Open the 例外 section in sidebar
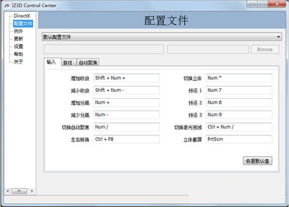Image resolution: width=289 pixels, height=207 pixels. [x=18, y=31]
